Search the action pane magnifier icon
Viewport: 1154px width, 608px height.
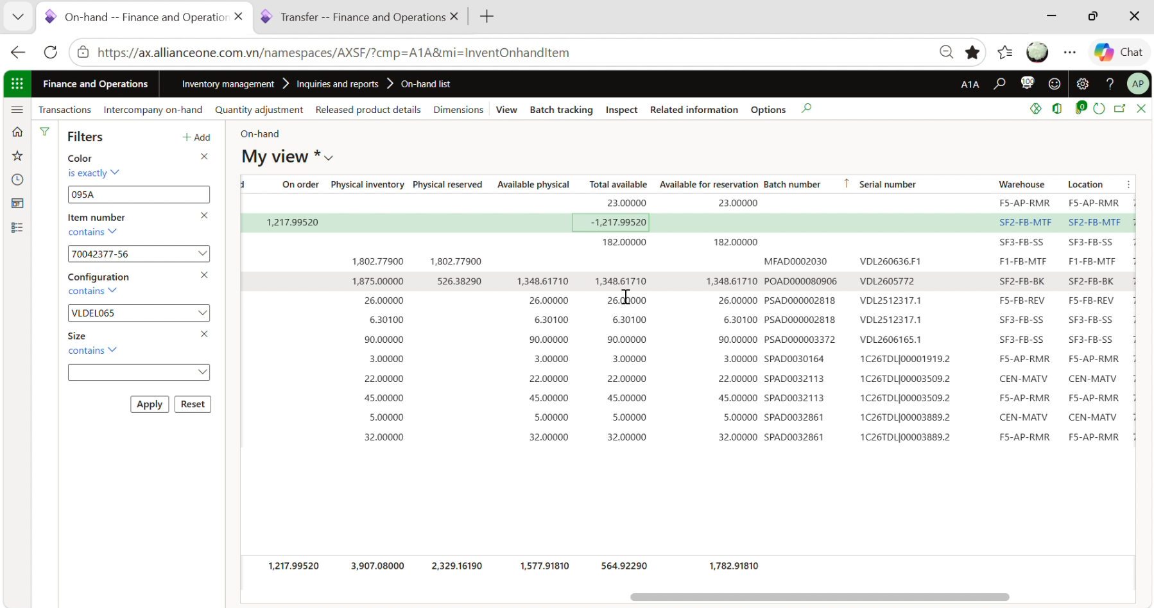tap(807, 109)
